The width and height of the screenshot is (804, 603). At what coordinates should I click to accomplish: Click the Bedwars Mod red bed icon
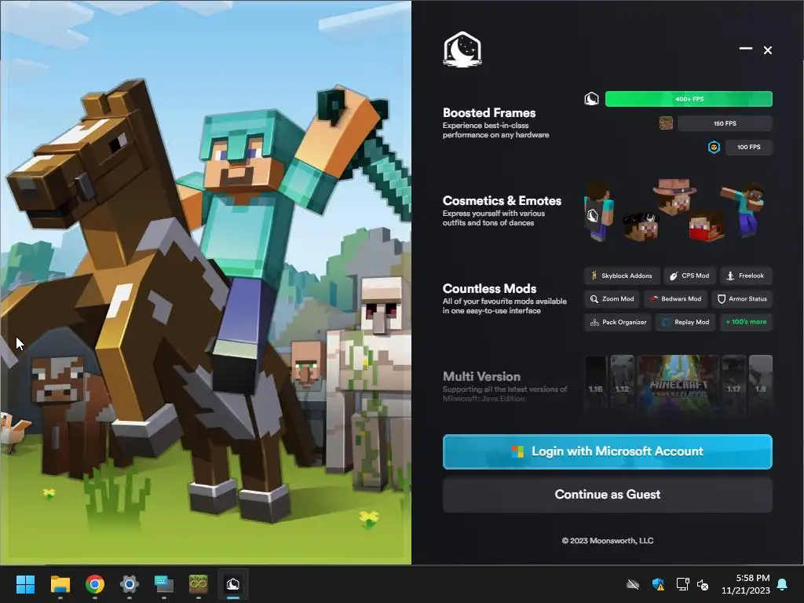click(654, 299)
